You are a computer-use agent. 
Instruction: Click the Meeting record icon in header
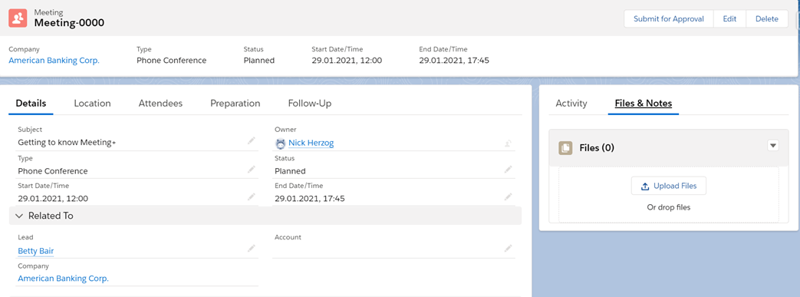[18, 18]
